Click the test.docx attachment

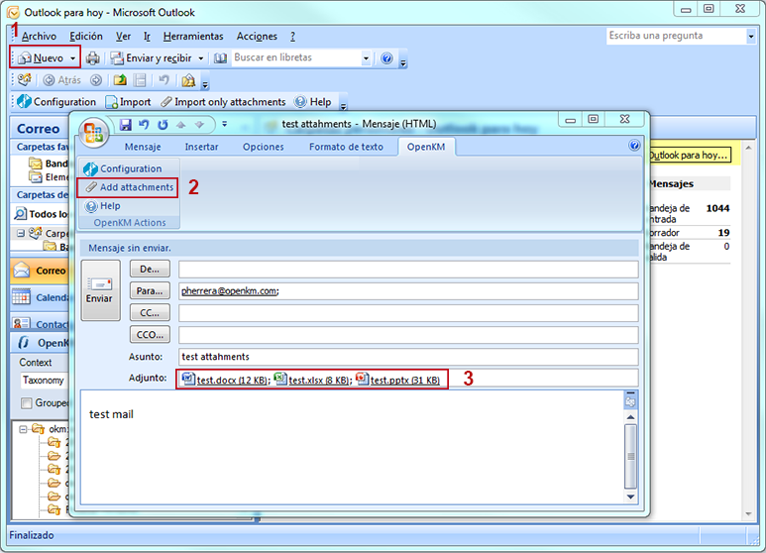[225, 380]
